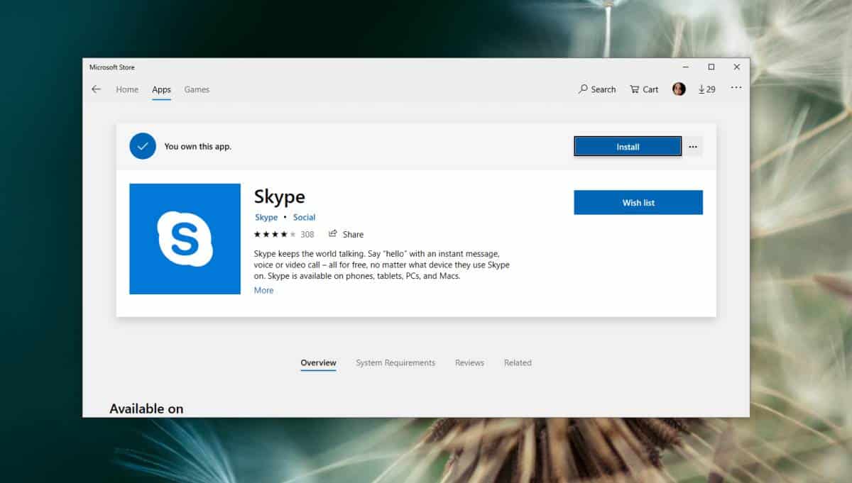Image resolution: width=852 pixels, height=483 pixels.
Task: Open the System Requirements tab
Action: (x=395, y=362)
